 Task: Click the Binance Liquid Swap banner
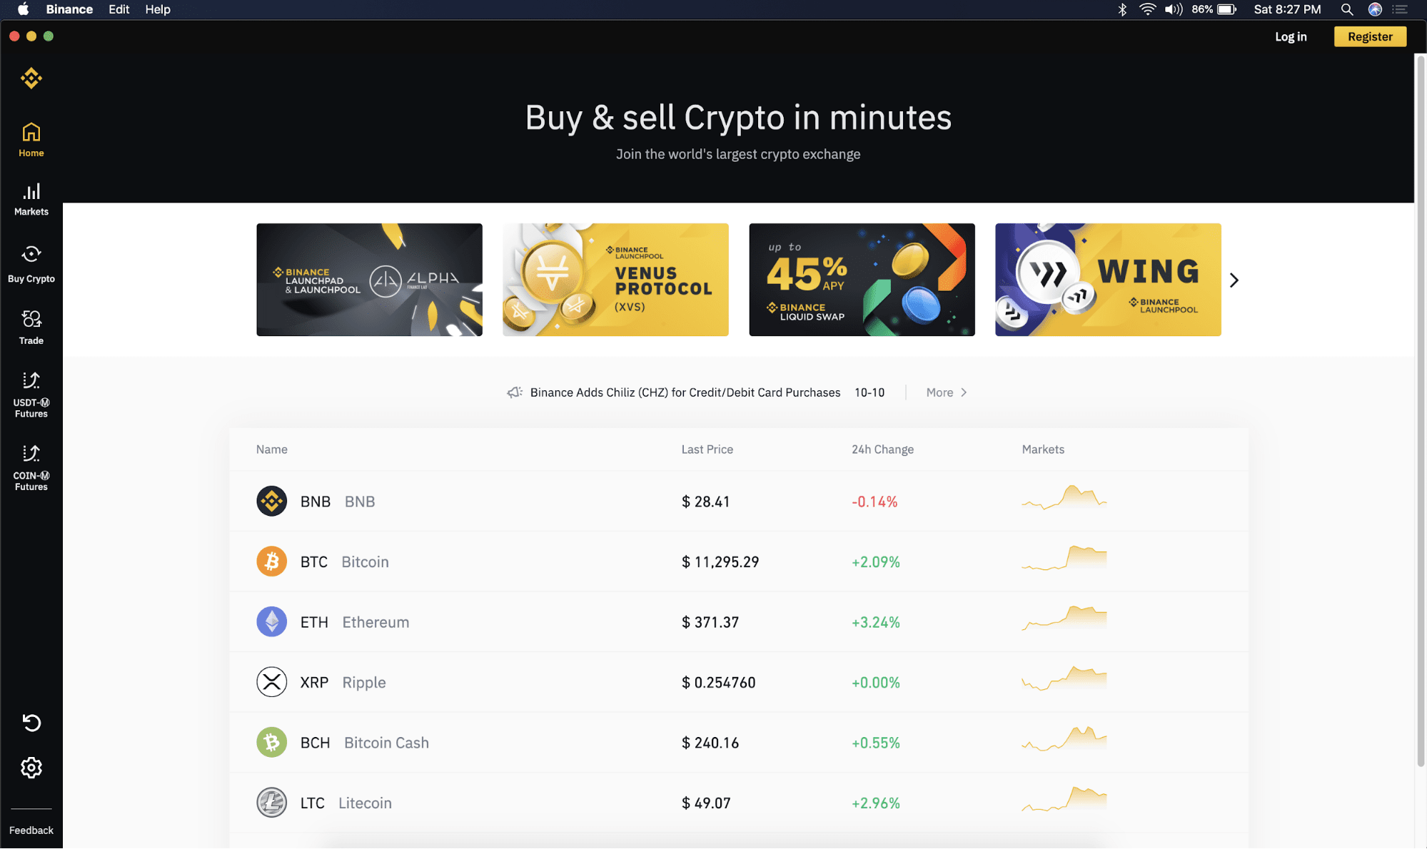click(x=862, y=279)
